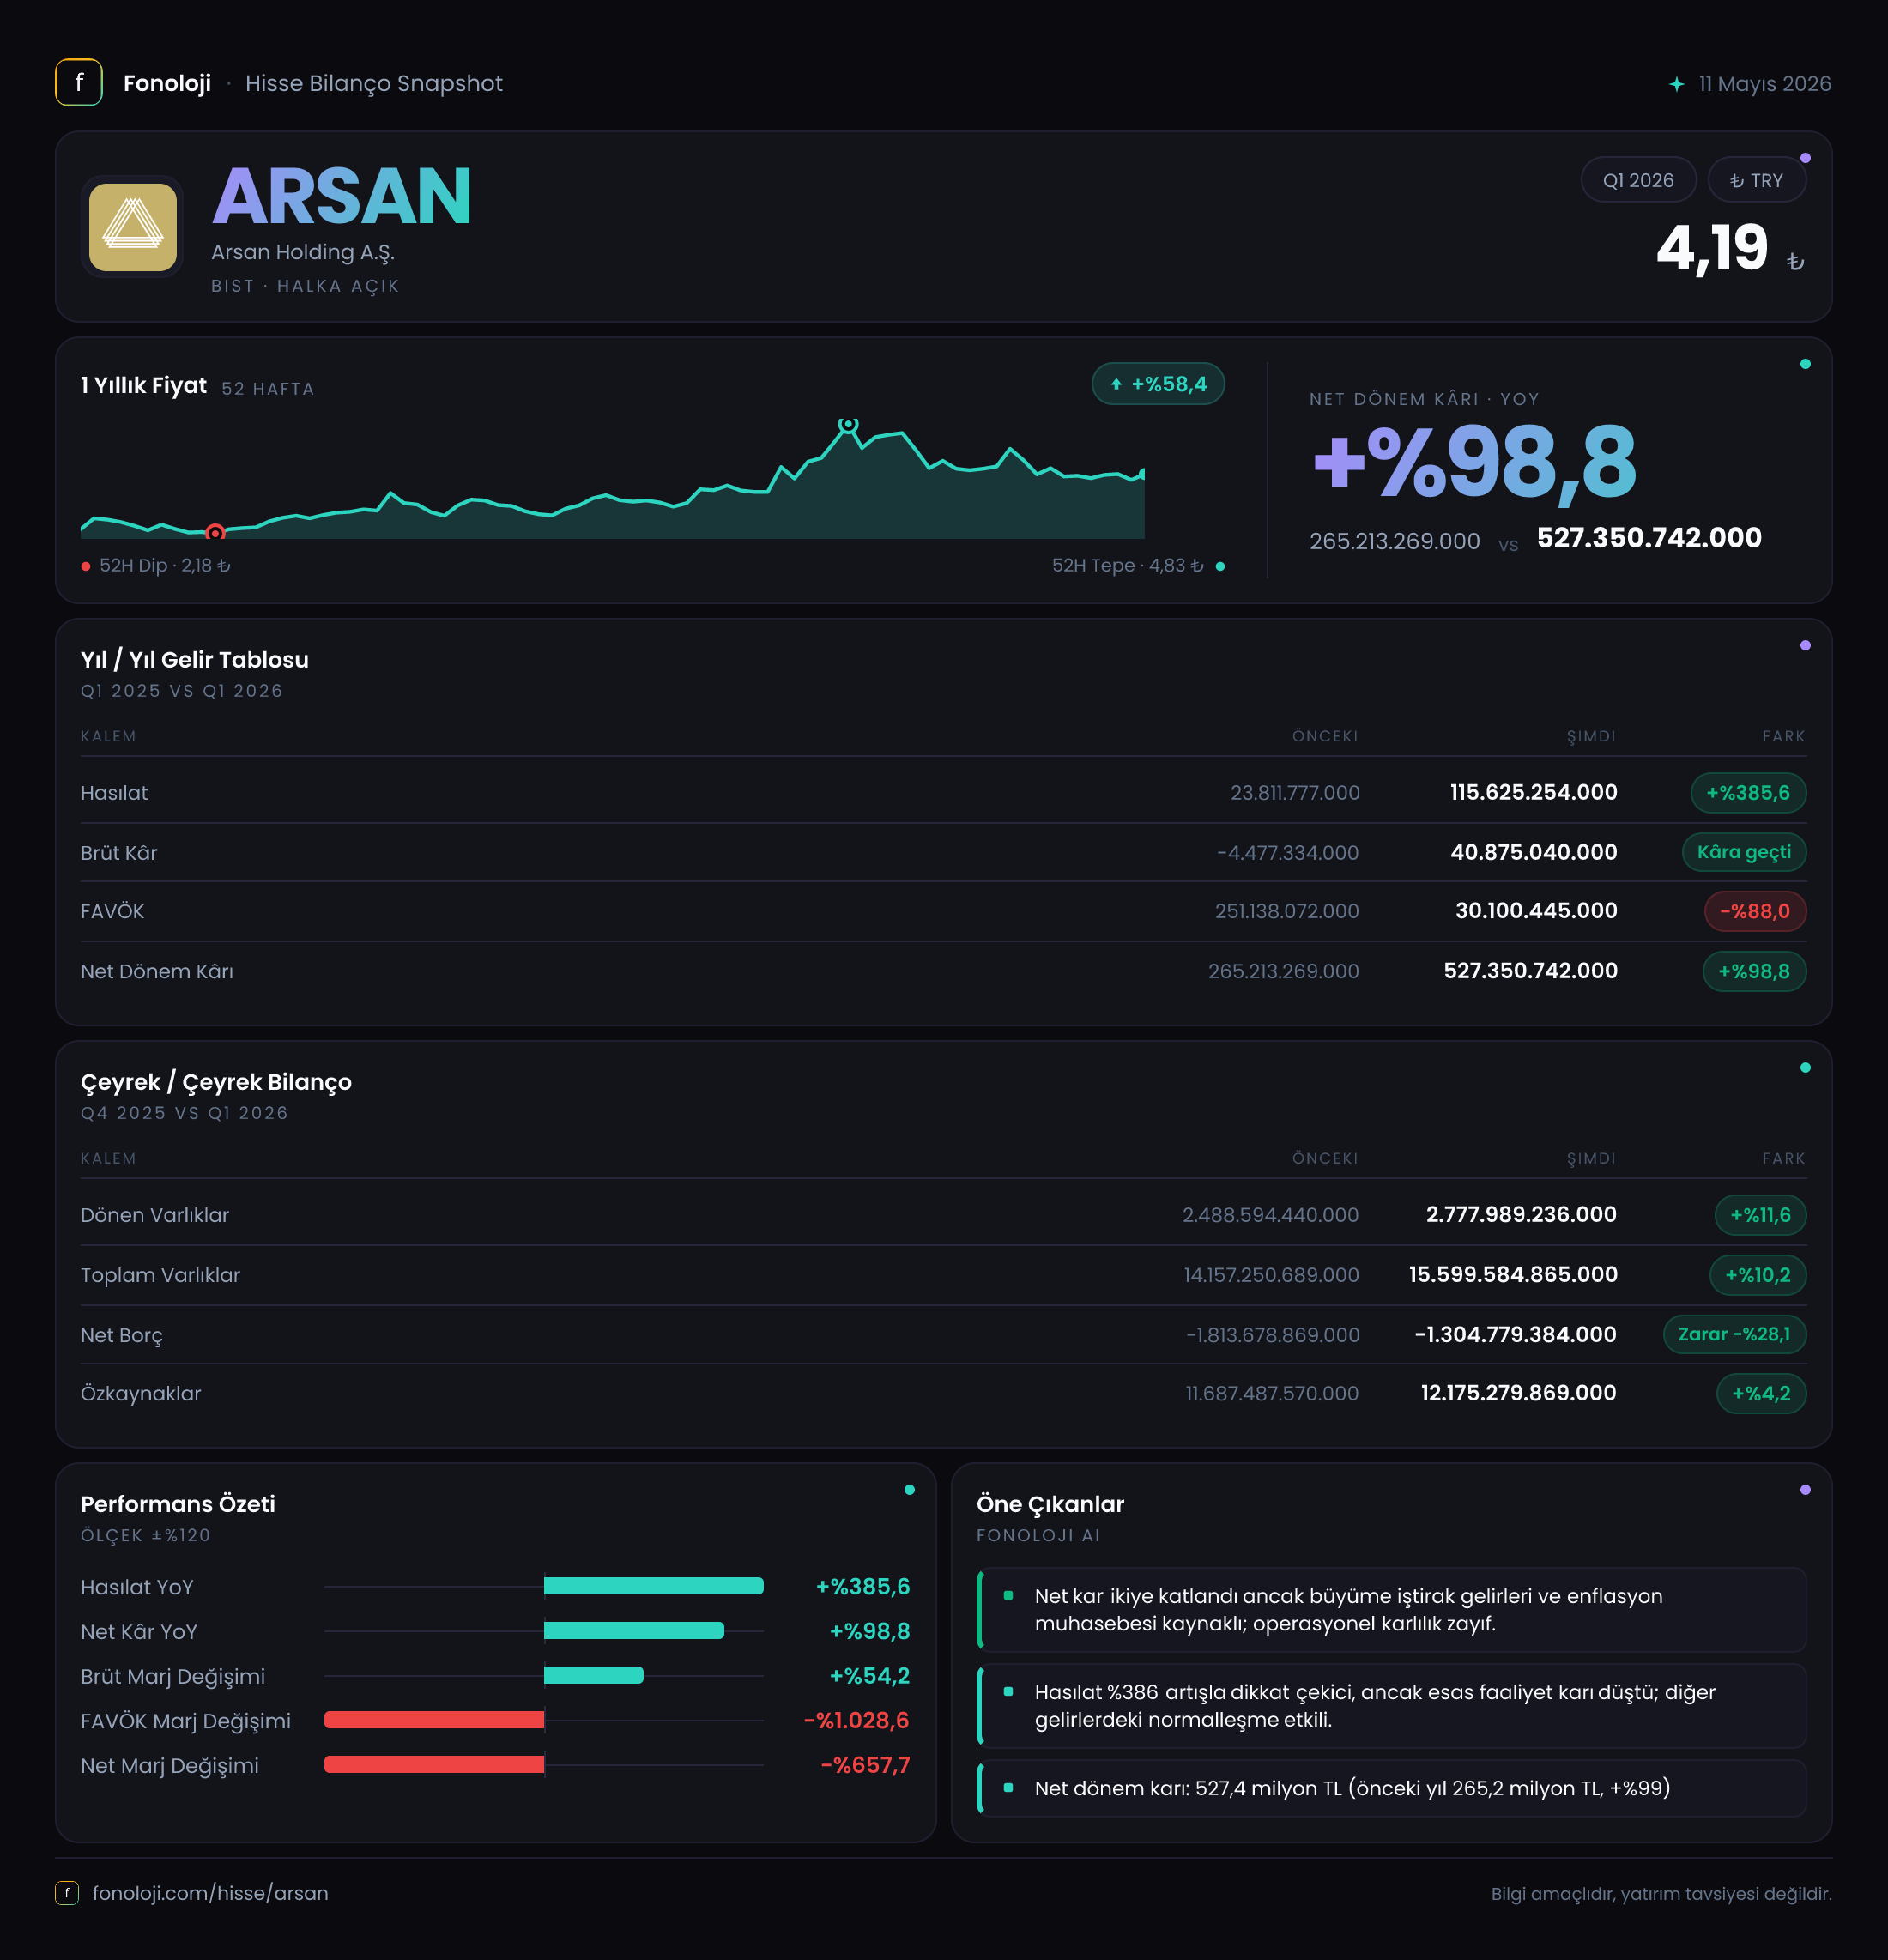Screen dimensions: 1888x1960
Task: Click the Net Marj Değişimi red bar
Action: click(x=434, y=1765)
